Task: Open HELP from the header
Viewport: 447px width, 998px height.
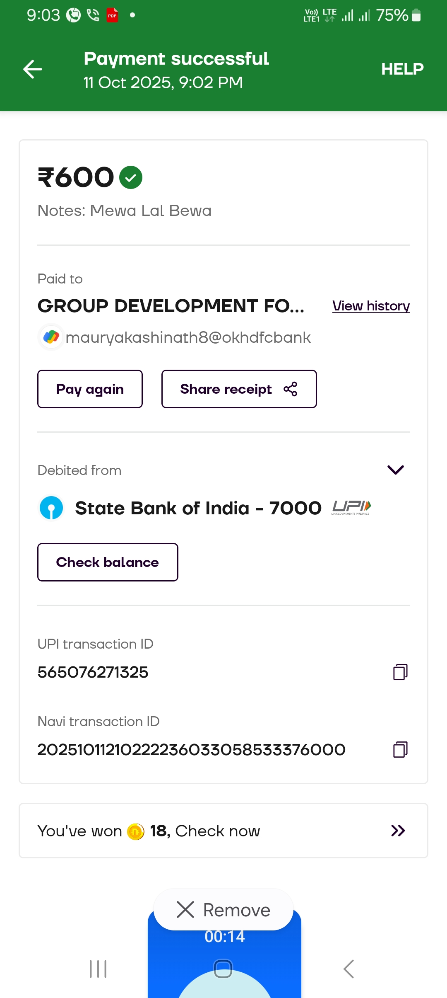Action: (402, 69)
